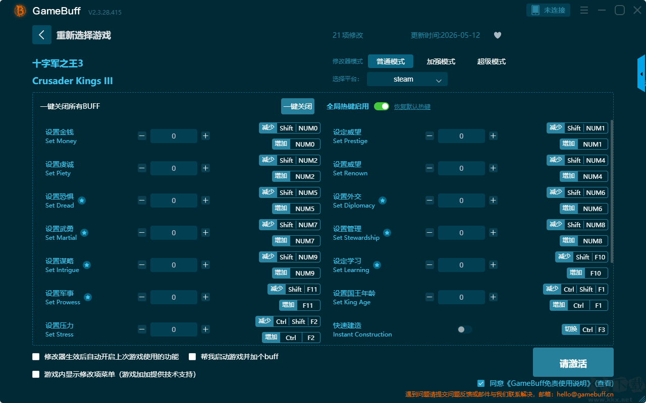Click the 增加 Ctrl F1 hotkey for King Age
Screen dimensions: 646x403
click(x=579, y=305)
